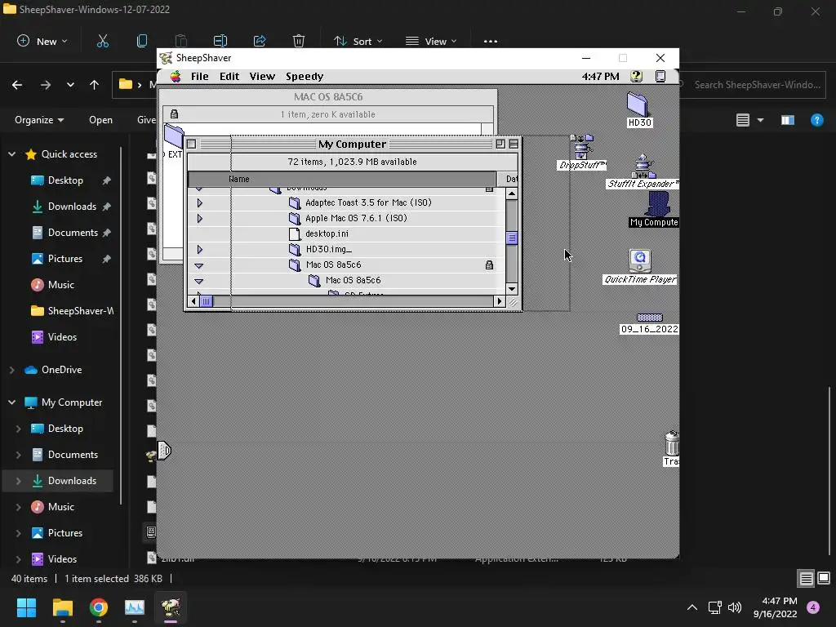The height and width of the screenshot is (627, 836).
Task: Click the zoom box of My Computer window
Action: (500, 144)
